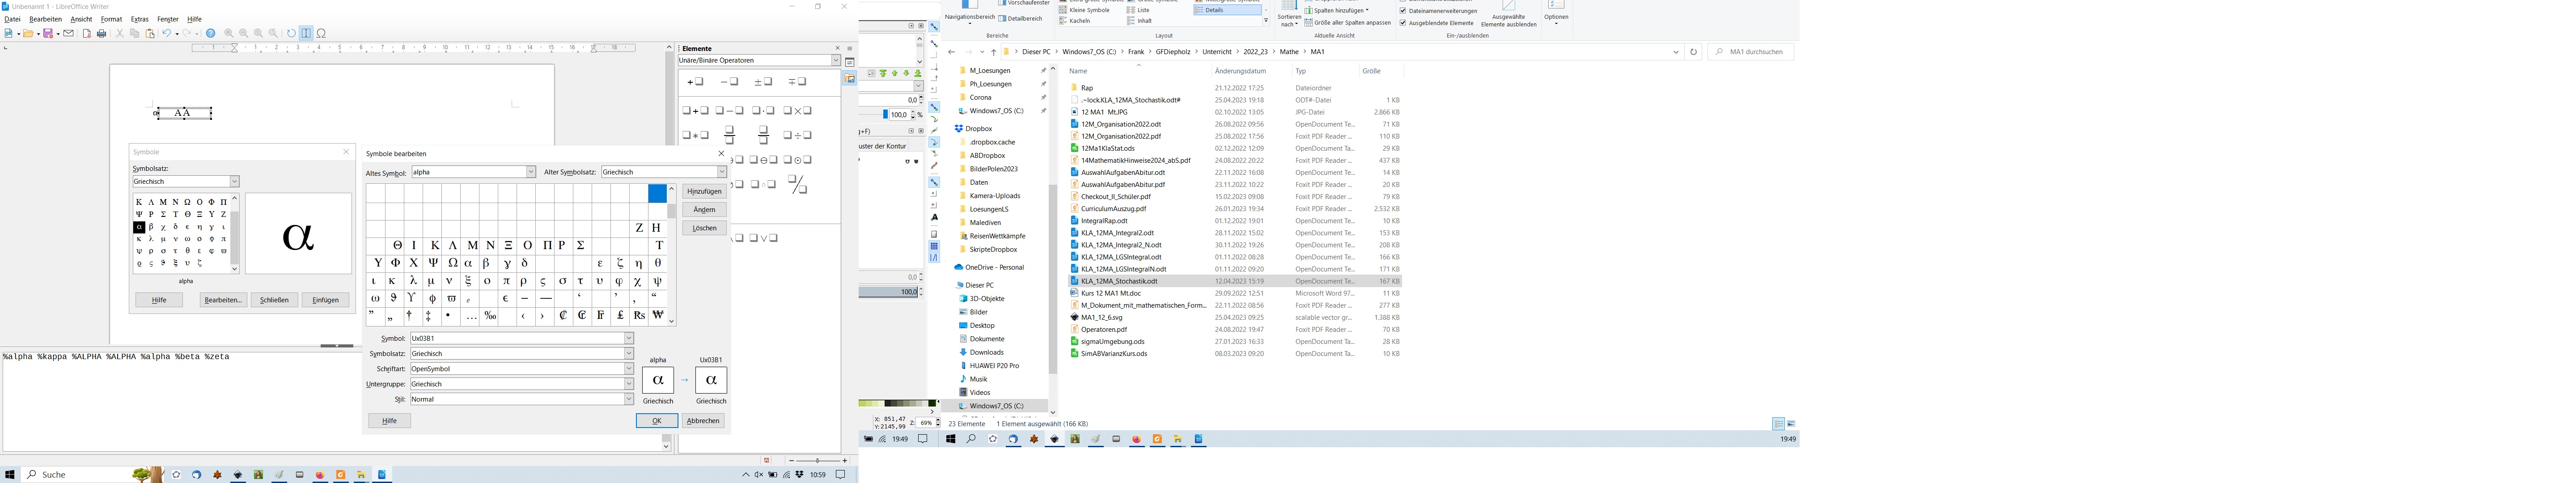Select the plus-minus operator in Elemente panel
The image size is (2576, 483).
click(x=763, y=82)
